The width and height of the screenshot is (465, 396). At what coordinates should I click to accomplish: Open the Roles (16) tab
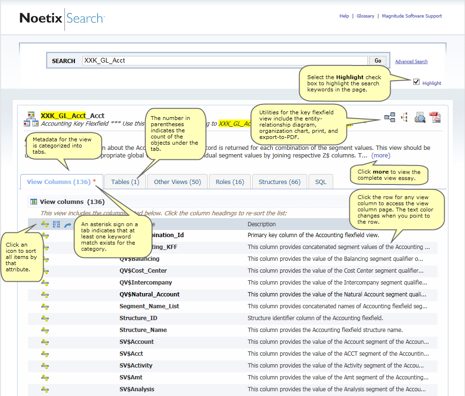[230, 182]
